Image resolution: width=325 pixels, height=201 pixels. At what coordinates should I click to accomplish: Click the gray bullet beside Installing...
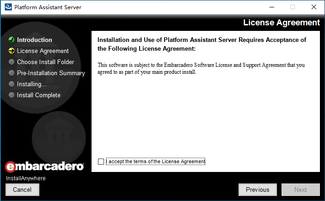pos(12,84)
